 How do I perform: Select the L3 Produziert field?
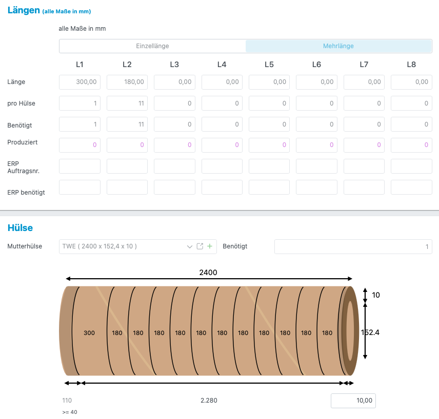pos(174,145)
